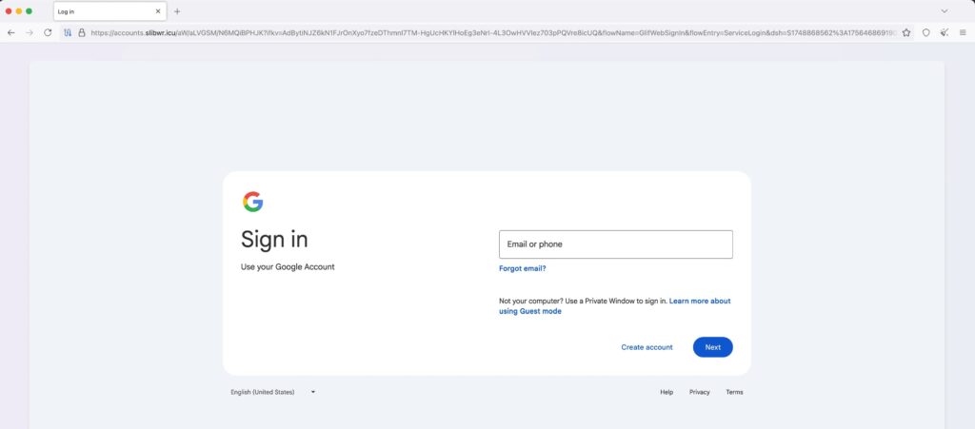Open the browser shield protection panel
The image size is (975, 429).
tap(925, 32)
